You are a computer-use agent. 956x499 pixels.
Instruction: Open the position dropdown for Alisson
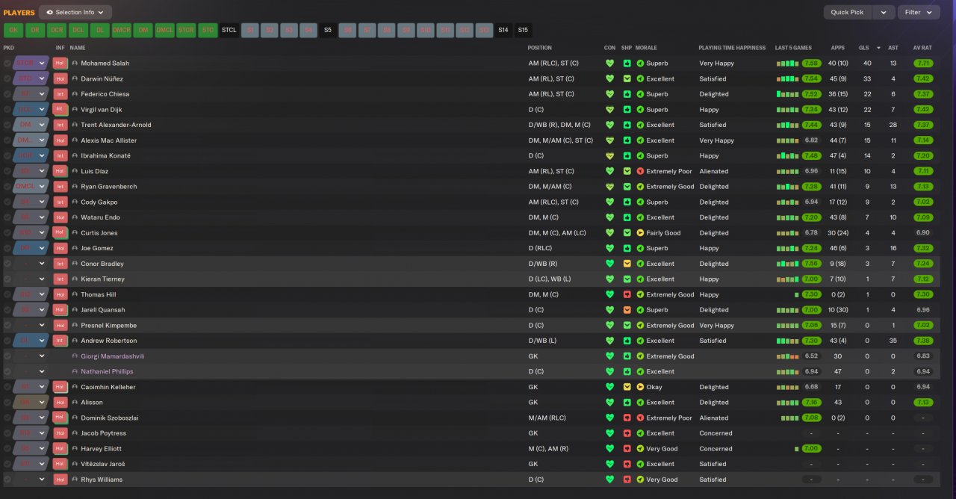click(31, 403)
